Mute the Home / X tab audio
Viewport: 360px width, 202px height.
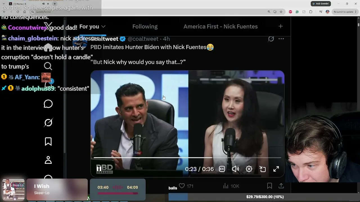[43, 4]
